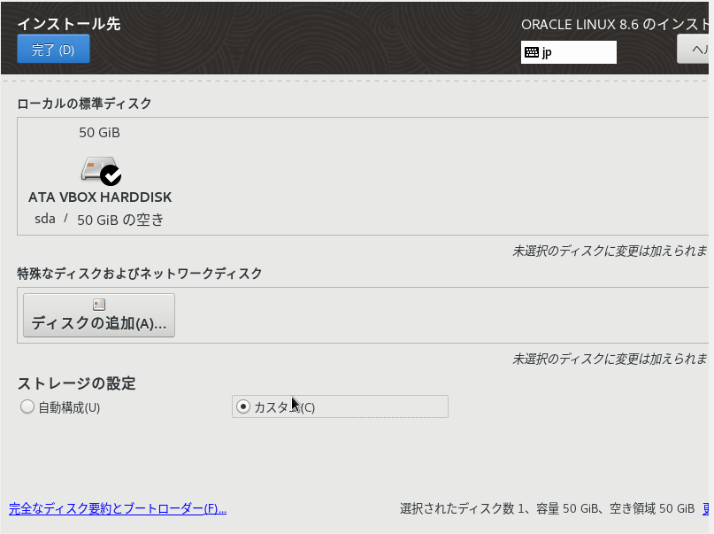Select the カスタム(C) radio button
The width and height of the screenshot is (714, 534).
pos(243,406)
